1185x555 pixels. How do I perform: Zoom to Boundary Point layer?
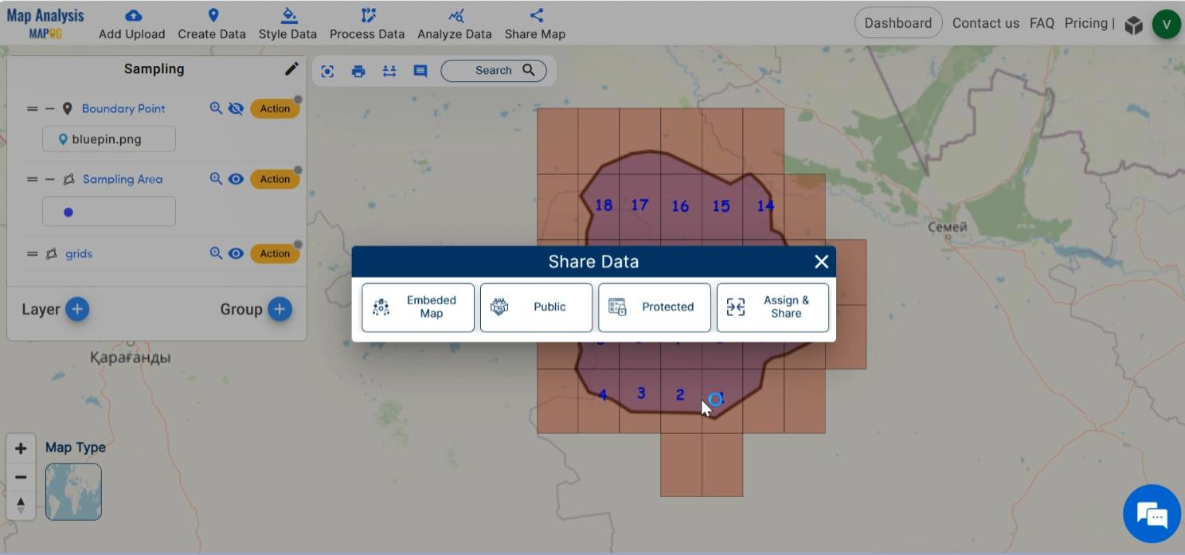pyautogui.click(x=216, y=108)
